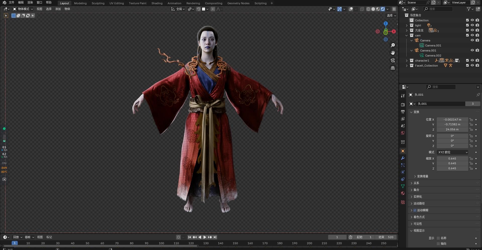Toggle show gizmos button
Screen dimensions: 482x250
pyautogui.click(x=340, y=9)
